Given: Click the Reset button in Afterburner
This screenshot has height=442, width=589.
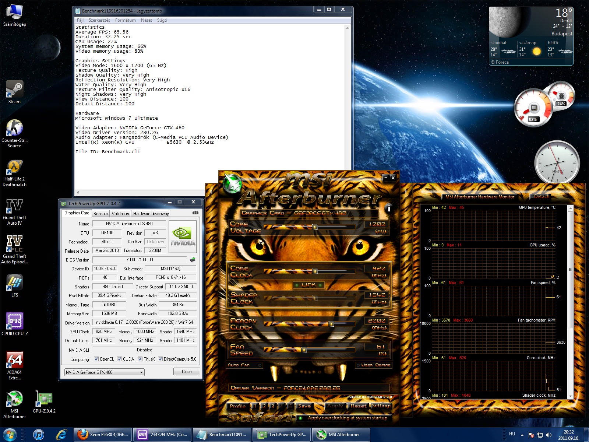Looking at the screenshot, I should pyautogui.click(x=359, y=406).
